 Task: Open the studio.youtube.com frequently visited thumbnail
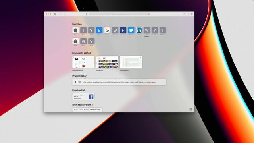click(x=83, y=62)
